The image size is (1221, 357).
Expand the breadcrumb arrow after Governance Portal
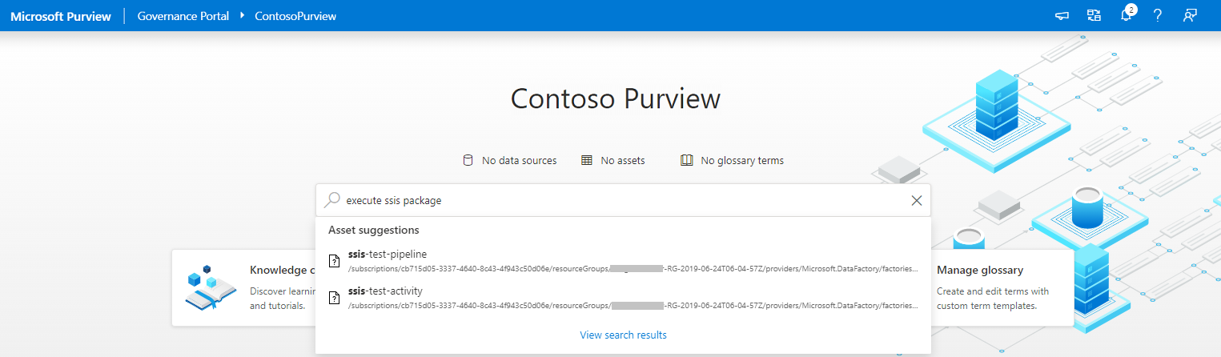pyautogui.click(x=242, y=16)
